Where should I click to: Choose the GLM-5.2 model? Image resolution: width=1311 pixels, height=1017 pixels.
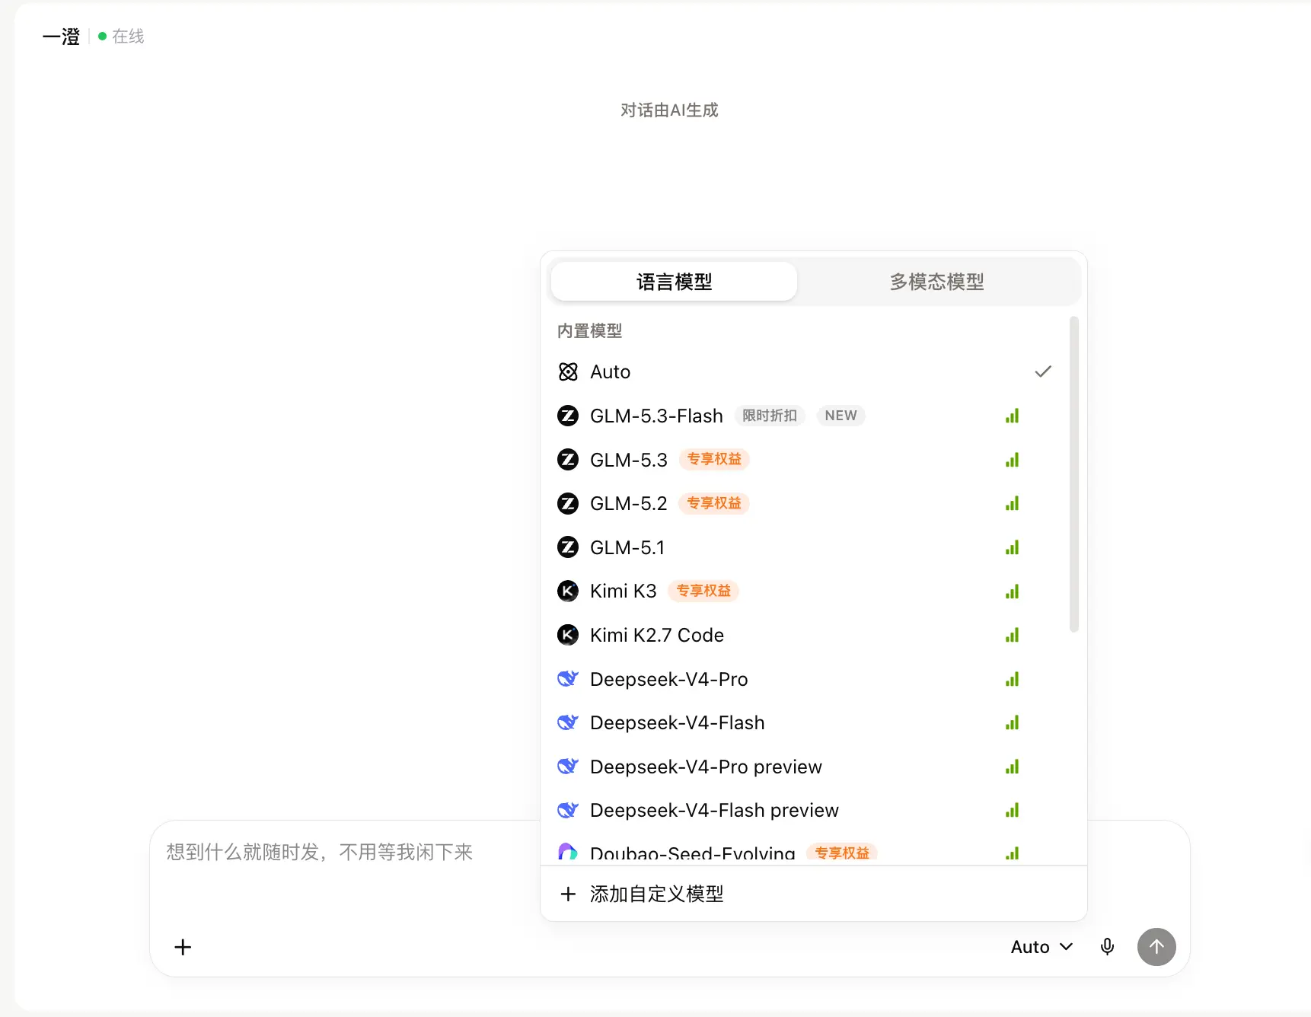coord(806,503)
